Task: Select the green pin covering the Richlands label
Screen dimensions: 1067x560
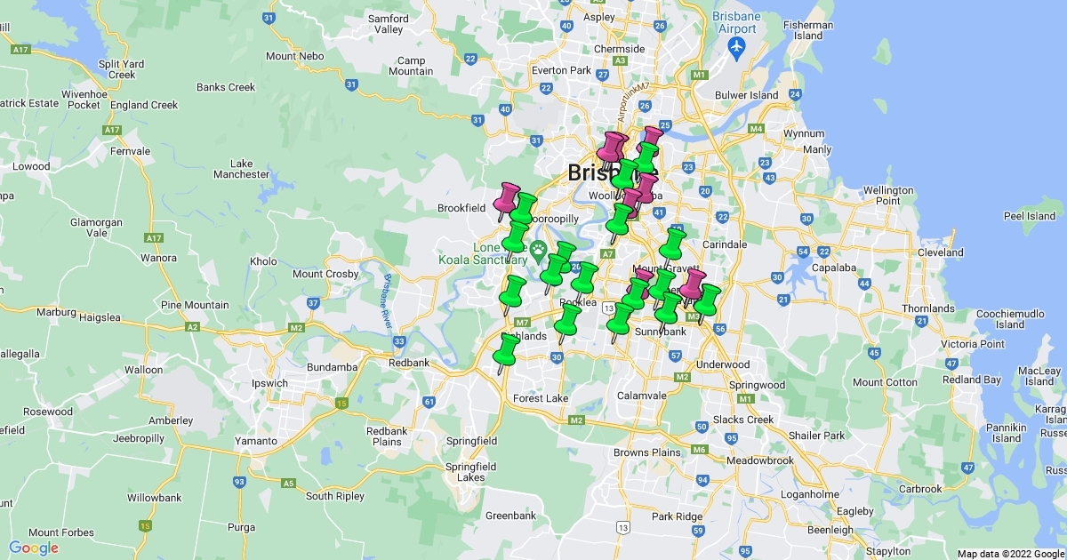Action: pyautogui.click(x=507, y=348)
